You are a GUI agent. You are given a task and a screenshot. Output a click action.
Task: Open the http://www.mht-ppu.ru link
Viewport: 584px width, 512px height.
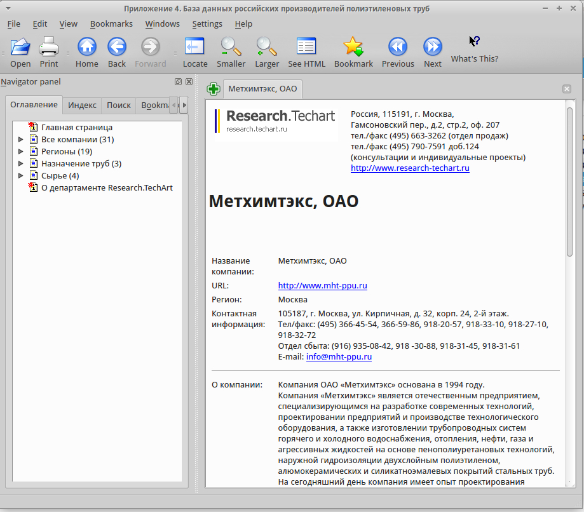[323, 286]
